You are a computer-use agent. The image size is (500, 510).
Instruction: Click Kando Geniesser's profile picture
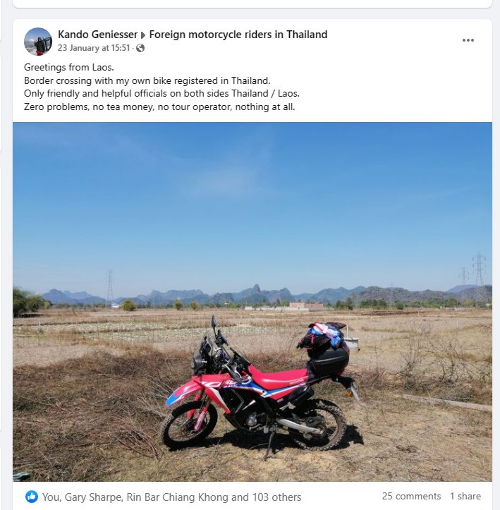pyautogui.click(x=38, y=42)
